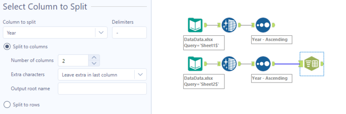Click the Number of columns text box
Screen dimensions: 346x114
click(73, 60)
